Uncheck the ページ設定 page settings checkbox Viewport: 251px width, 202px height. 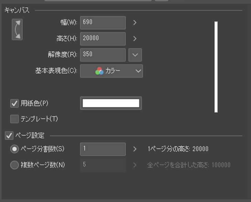click(9, 135)
